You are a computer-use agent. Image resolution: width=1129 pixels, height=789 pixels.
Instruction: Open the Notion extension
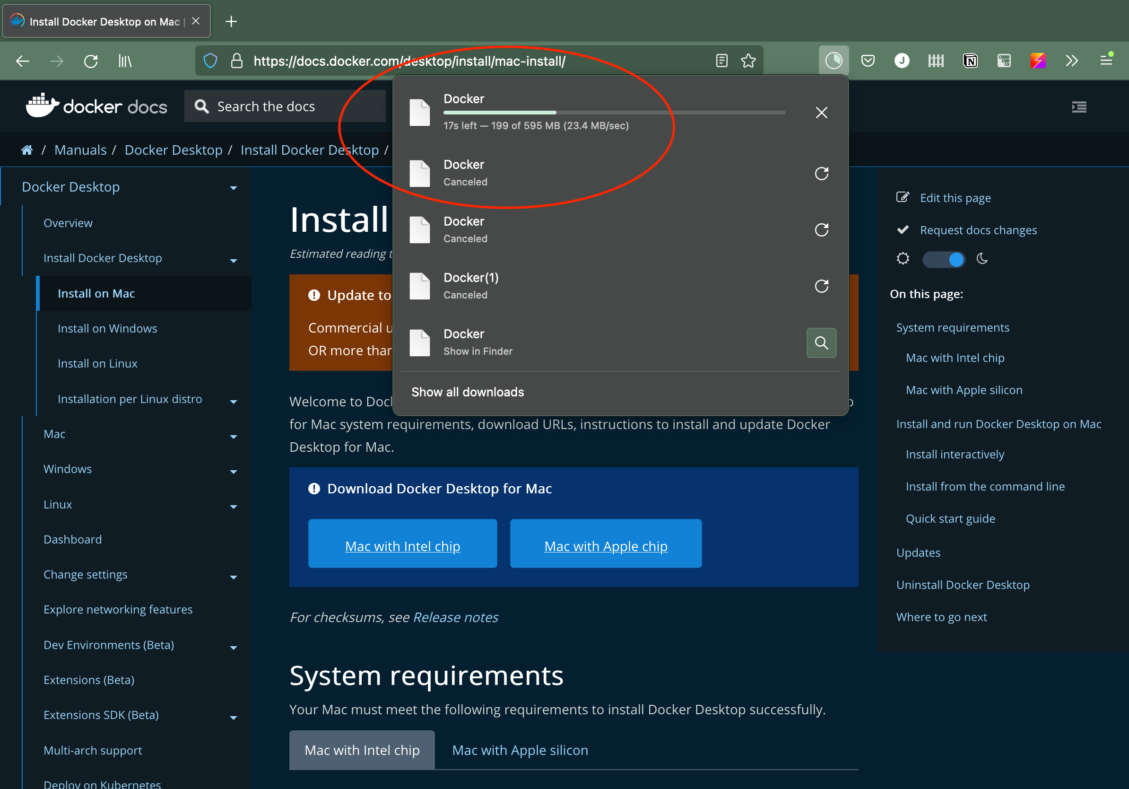tap(970, 60)
